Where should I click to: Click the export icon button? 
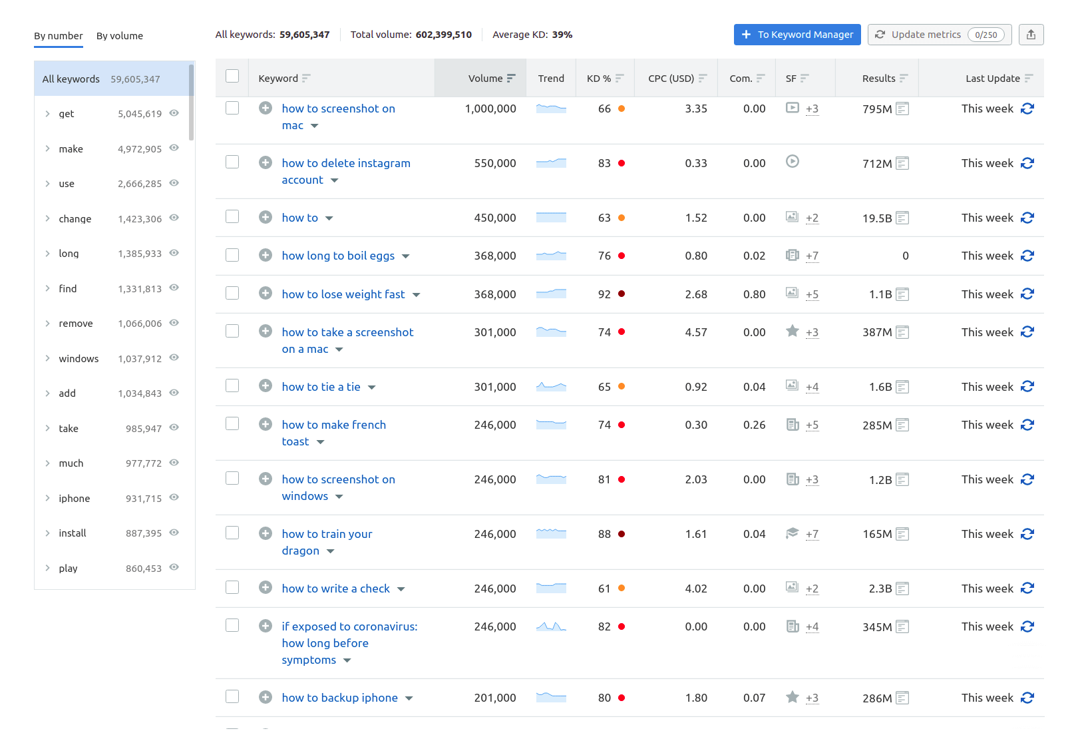click(x=1031, y=35)
